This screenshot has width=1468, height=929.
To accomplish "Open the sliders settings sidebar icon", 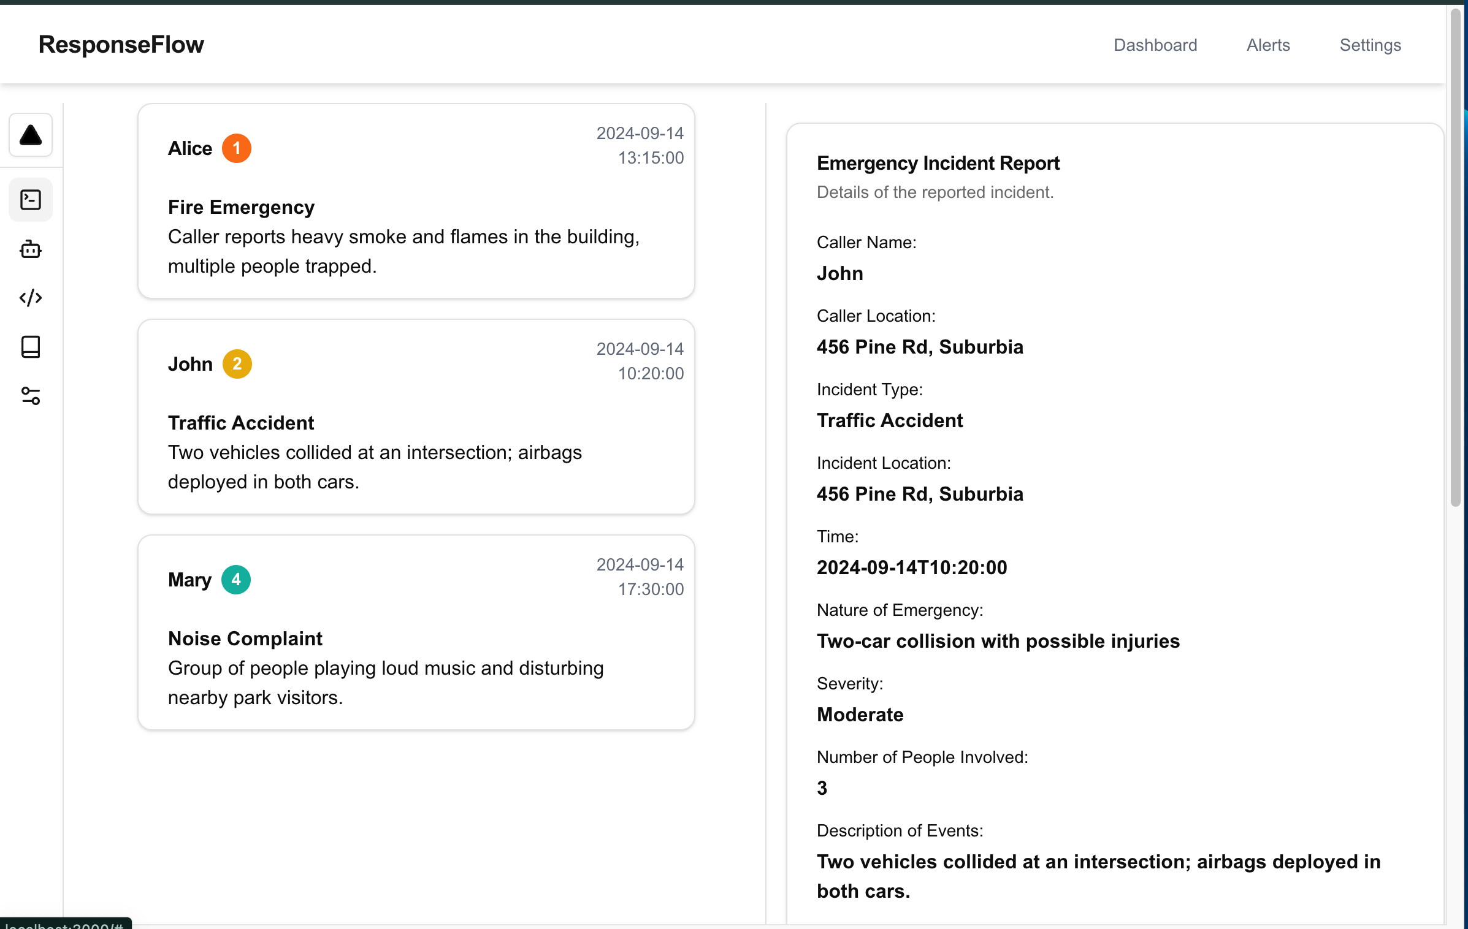I will tap(31, 396).
